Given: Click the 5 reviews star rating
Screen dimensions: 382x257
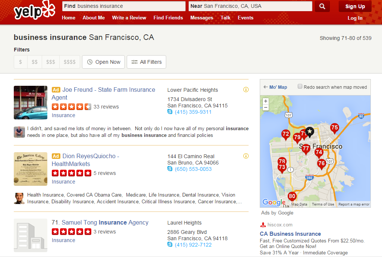Looking at the screenshot, I should 72,173.
